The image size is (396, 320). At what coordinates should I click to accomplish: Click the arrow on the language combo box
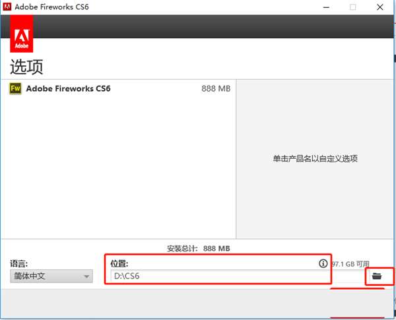[x=86, y=277]
